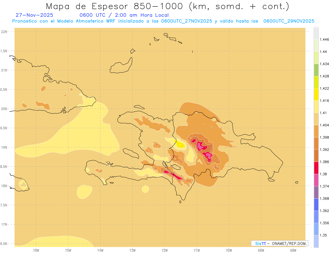Viewport: 329px width, 254px height.
Task: Click the 8.5N latitude label
Action: [4, 167]
